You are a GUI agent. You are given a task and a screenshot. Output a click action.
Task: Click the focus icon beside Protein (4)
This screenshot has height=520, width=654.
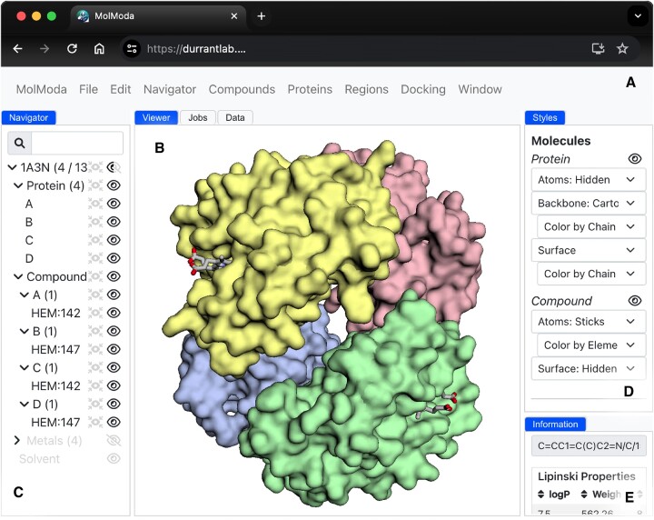(95, 185)
